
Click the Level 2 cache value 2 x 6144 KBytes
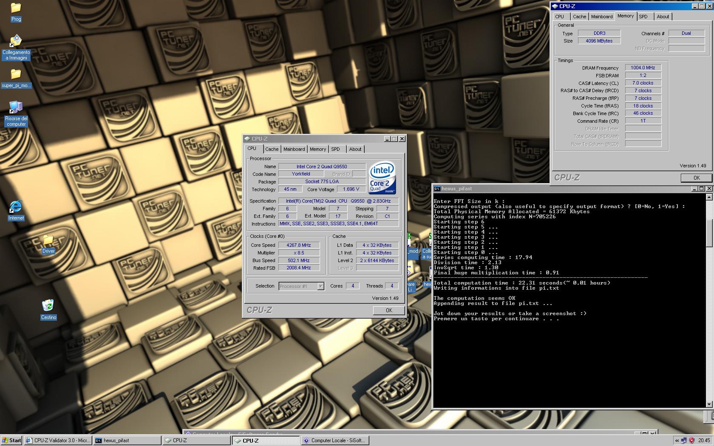click(x=377, y=260)
